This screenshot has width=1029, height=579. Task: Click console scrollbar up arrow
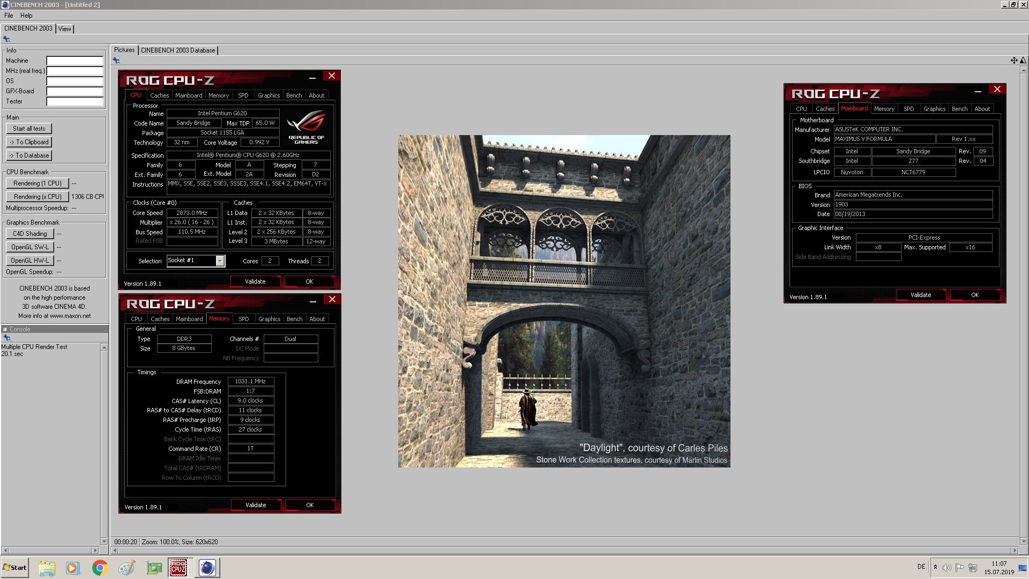[104, 347]
